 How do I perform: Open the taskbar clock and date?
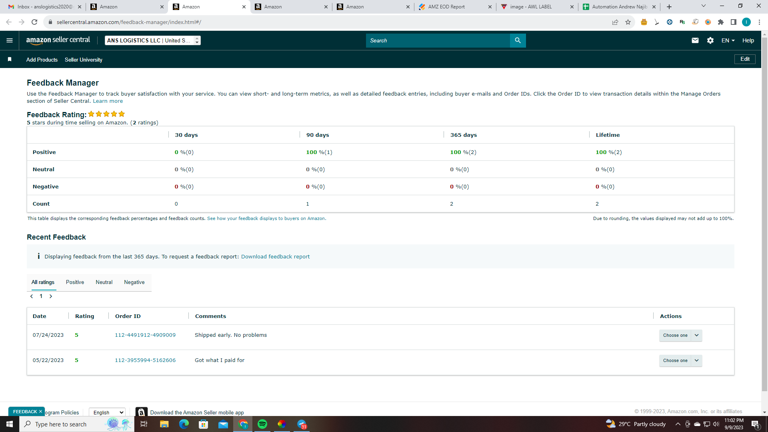(734, 424)
